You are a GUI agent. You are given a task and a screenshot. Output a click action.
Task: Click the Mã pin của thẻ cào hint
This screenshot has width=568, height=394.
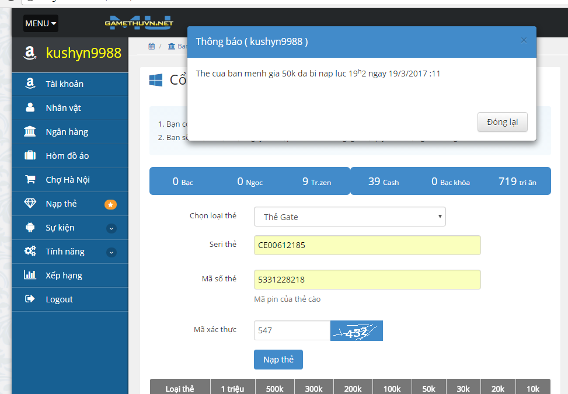[x=287, y=299]
